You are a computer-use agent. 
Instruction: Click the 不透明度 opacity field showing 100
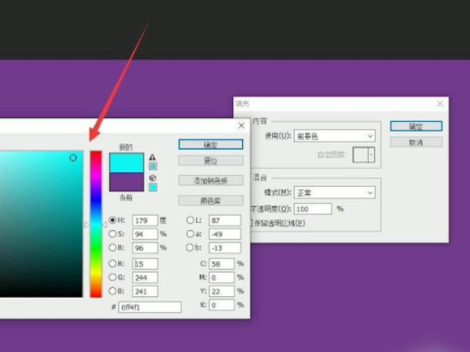[313, 209]
